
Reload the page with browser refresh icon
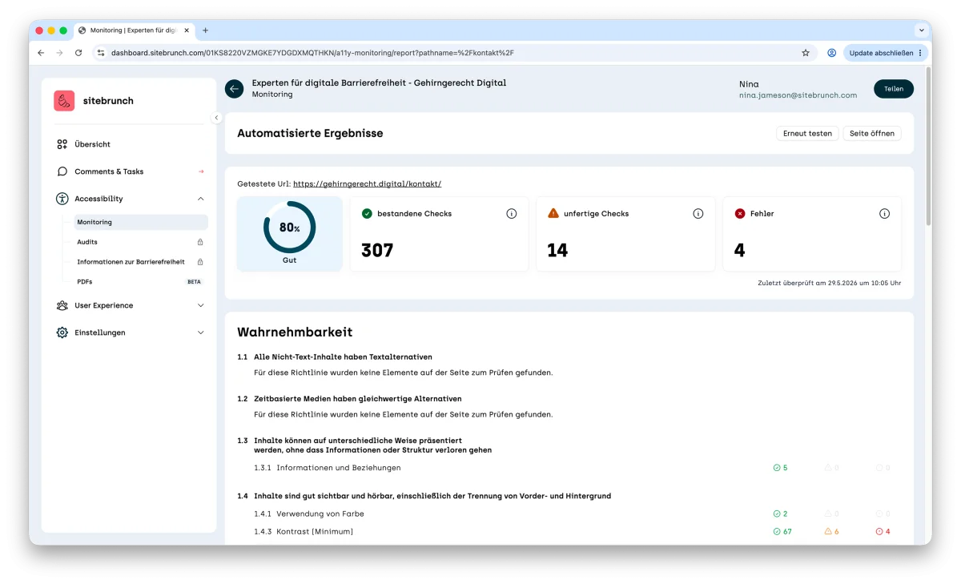point(78,53)
